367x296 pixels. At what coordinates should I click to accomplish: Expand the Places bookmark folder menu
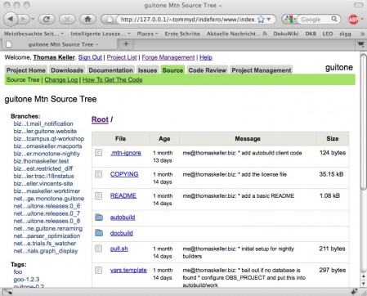(x=147, y=34)
